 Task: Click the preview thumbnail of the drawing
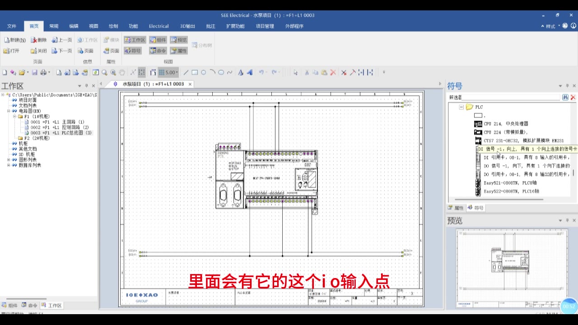[511, 269]
